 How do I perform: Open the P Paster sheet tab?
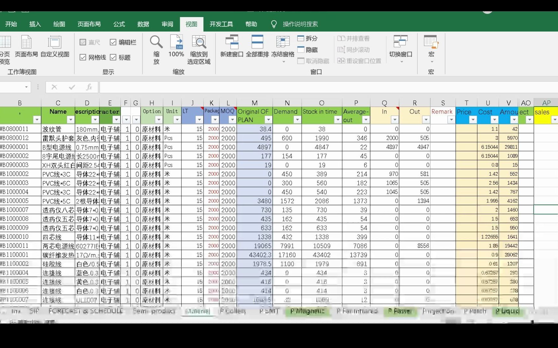pos(400,311)
